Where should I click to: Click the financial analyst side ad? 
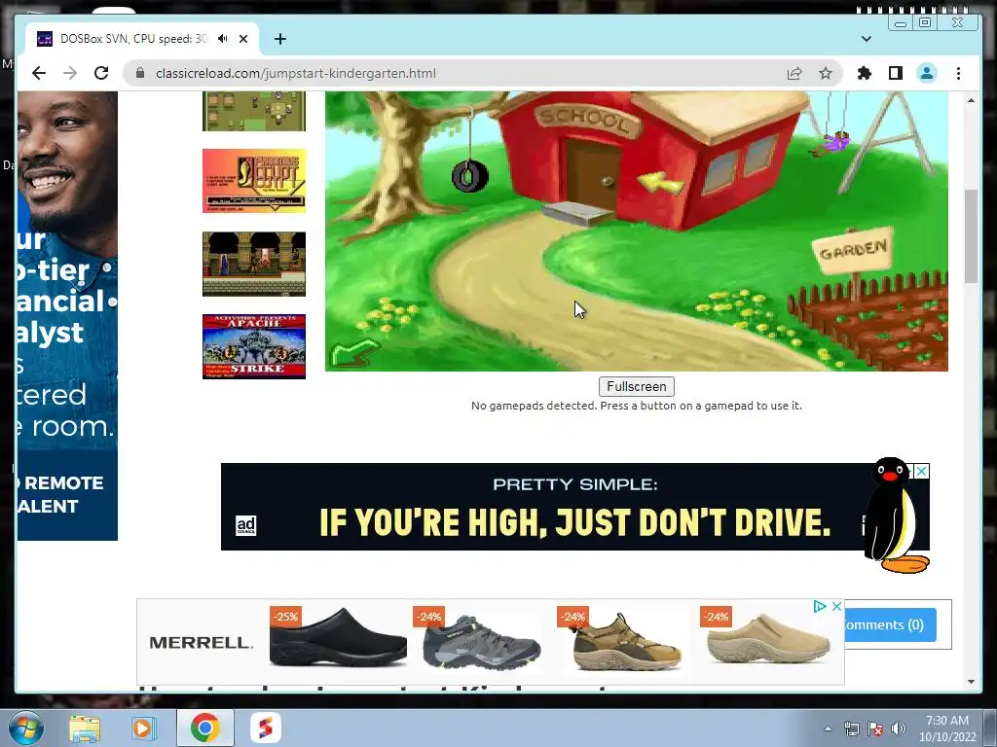pyautogui.click(x=67, y=316)
